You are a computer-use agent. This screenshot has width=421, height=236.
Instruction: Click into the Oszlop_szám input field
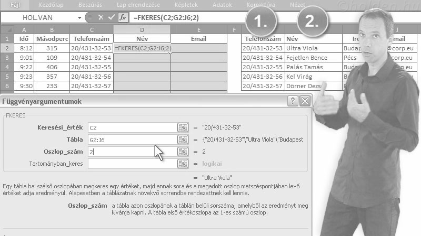(133, 152)
